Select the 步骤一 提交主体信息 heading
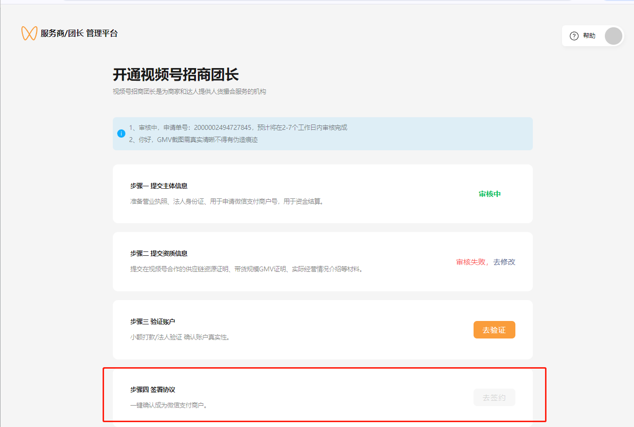Viewport: 634px width, 427px height. point(159,186)
